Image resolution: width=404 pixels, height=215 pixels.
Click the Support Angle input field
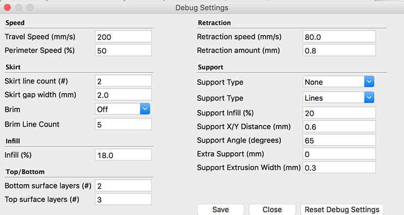point(338,140)
